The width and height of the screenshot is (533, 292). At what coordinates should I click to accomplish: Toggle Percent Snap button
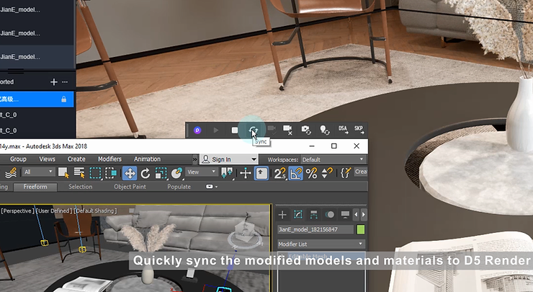click(x=311, y=173)
